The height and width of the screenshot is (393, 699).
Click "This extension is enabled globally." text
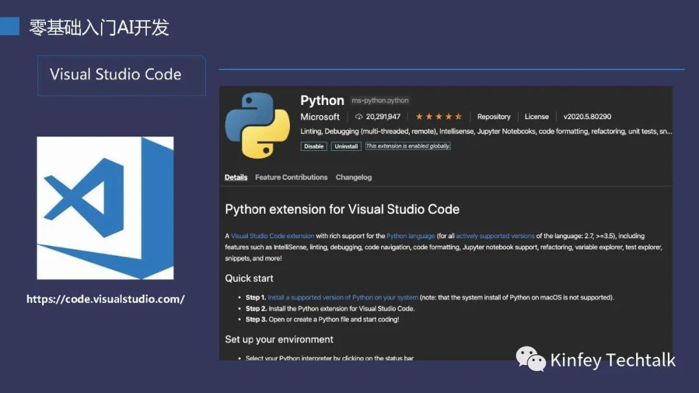point(408,146)
